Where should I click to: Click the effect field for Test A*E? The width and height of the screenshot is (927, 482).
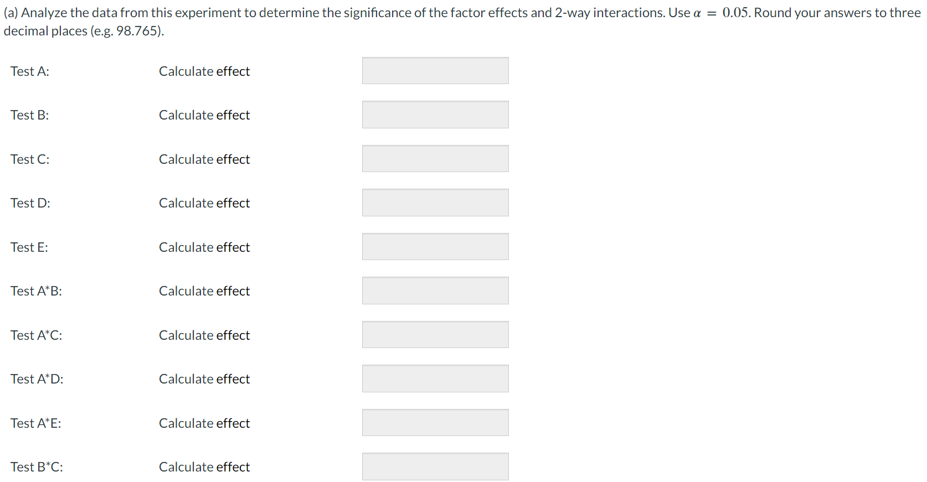click(x=435, y=423)
